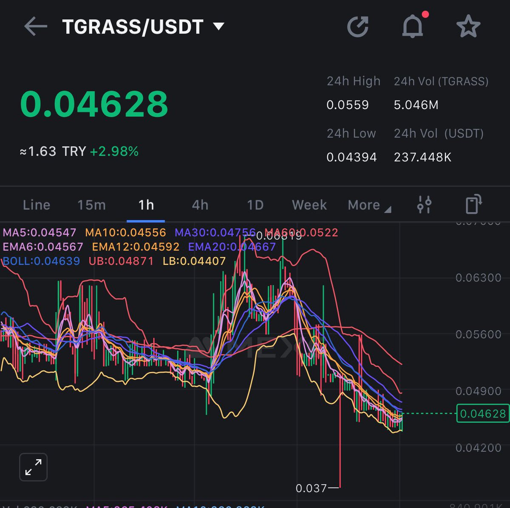Tap the share/refresh circular arrow icon
Viewport: 510px width, 508px height.
coord(358,27)
